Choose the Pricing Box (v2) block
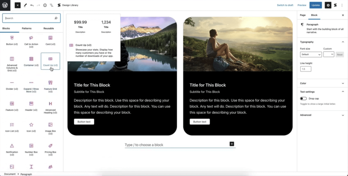Viewport: 348px width, 176px height. click(x=50, y=149)
